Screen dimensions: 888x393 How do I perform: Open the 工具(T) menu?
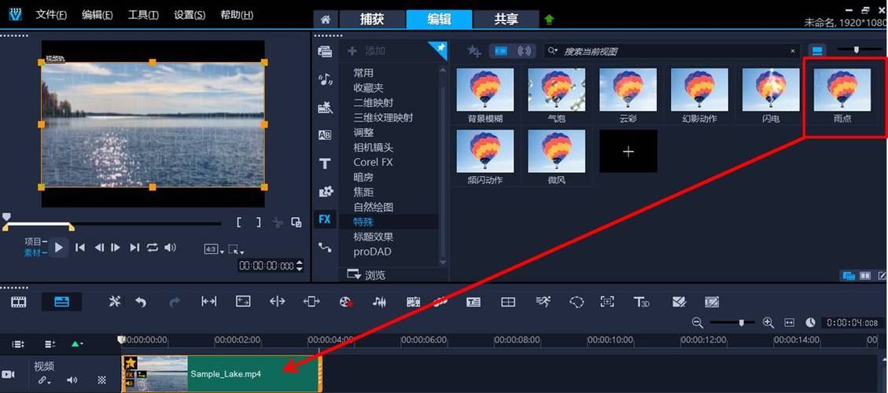pos(143,15)
